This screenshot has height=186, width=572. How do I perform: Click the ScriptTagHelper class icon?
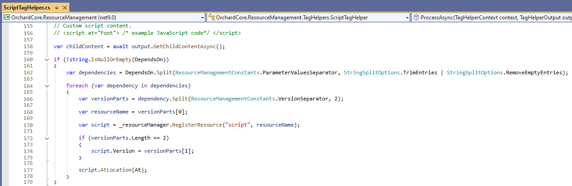[212, 18]
